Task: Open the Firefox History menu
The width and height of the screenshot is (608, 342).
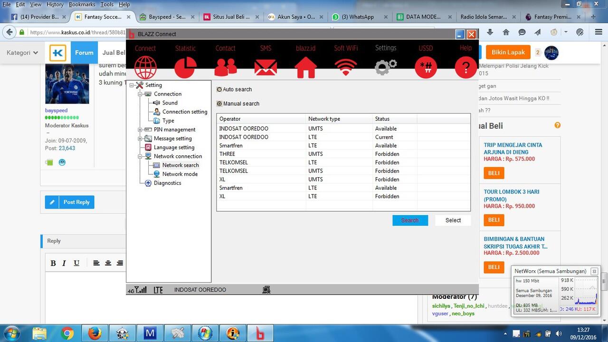Action: click(55, 4)
